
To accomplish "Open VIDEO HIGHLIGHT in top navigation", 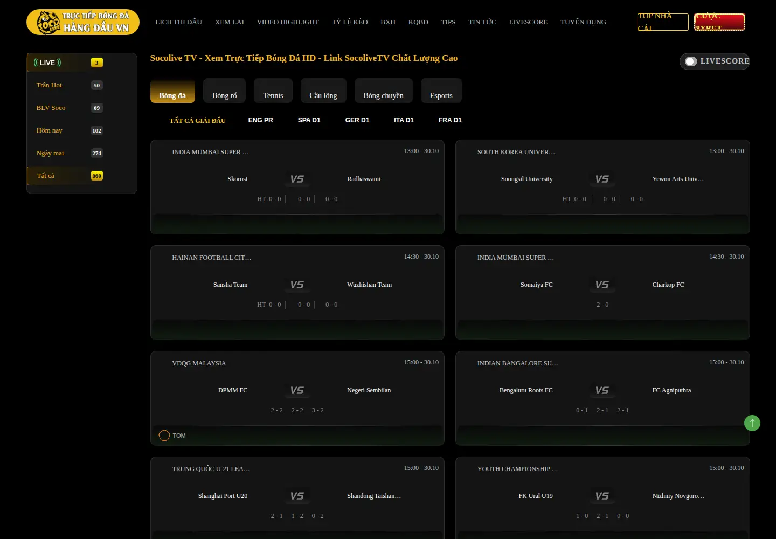I will click(x=288, y=22).
